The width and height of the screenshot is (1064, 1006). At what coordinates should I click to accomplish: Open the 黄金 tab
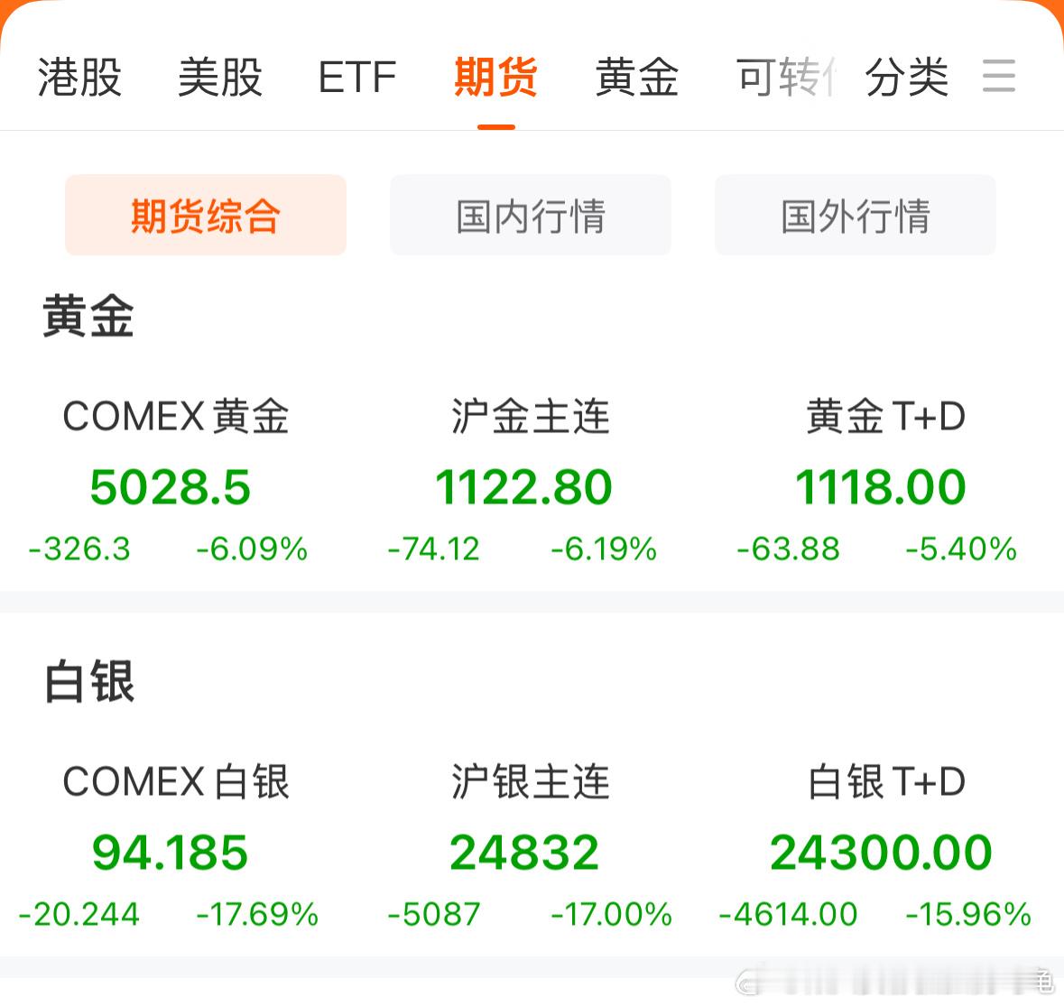tap(636, 78)
